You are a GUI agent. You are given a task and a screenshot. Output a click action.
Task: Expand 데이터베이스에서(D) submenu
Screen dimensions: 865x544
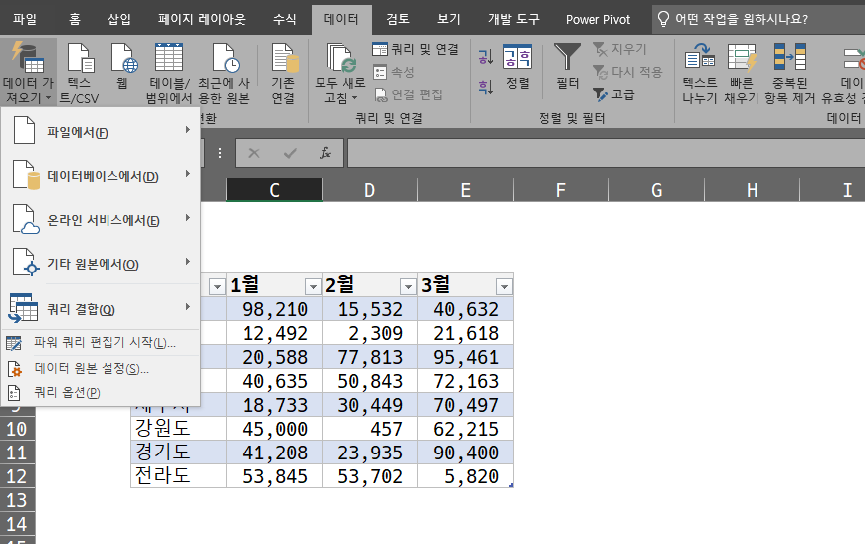coord(101,175)
